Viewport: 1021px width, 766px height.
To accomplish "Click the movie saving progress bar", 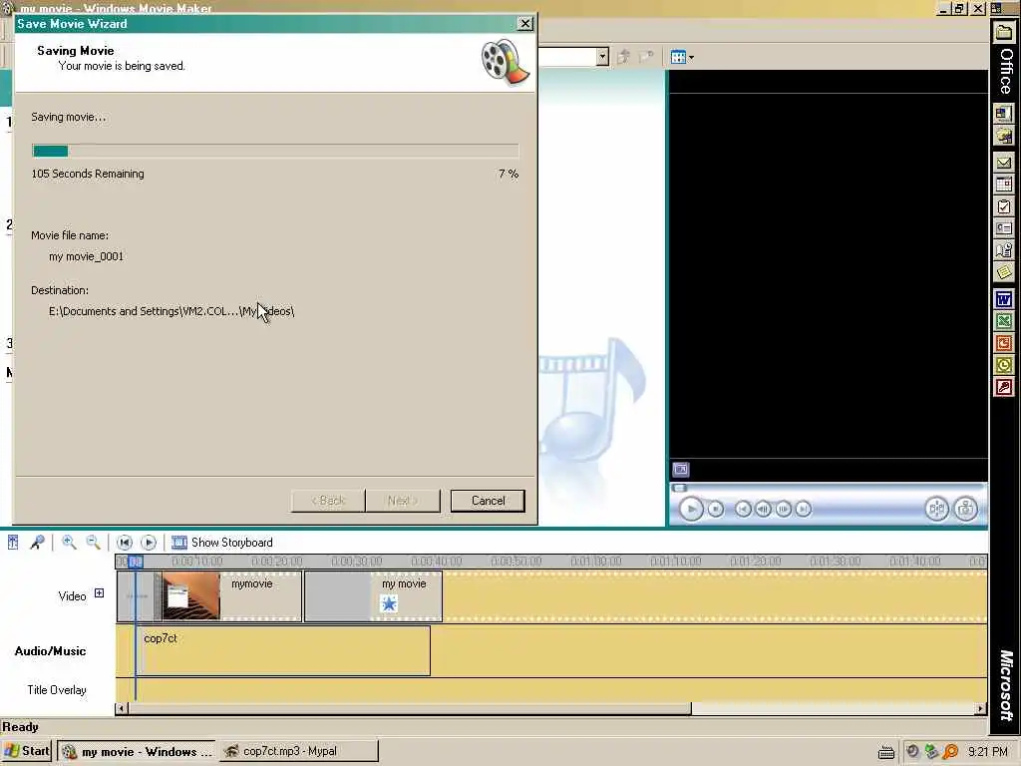I will 275,152.
